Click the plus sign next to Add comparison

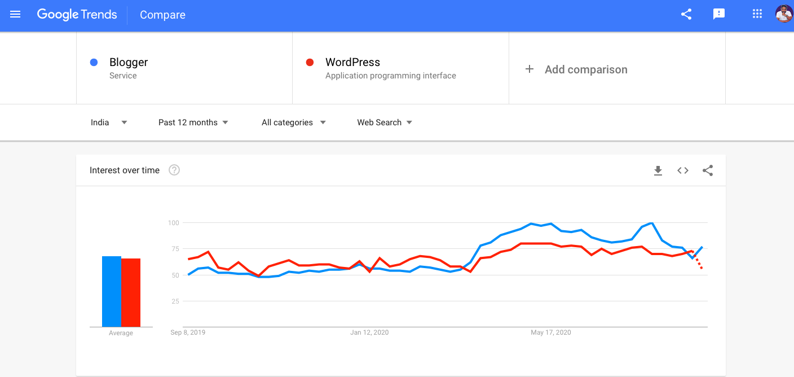coord(530,69)
